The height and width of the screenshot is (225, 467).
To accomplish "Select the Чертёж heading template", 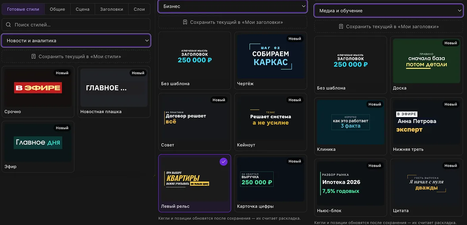I will click(x=271, y=60).
